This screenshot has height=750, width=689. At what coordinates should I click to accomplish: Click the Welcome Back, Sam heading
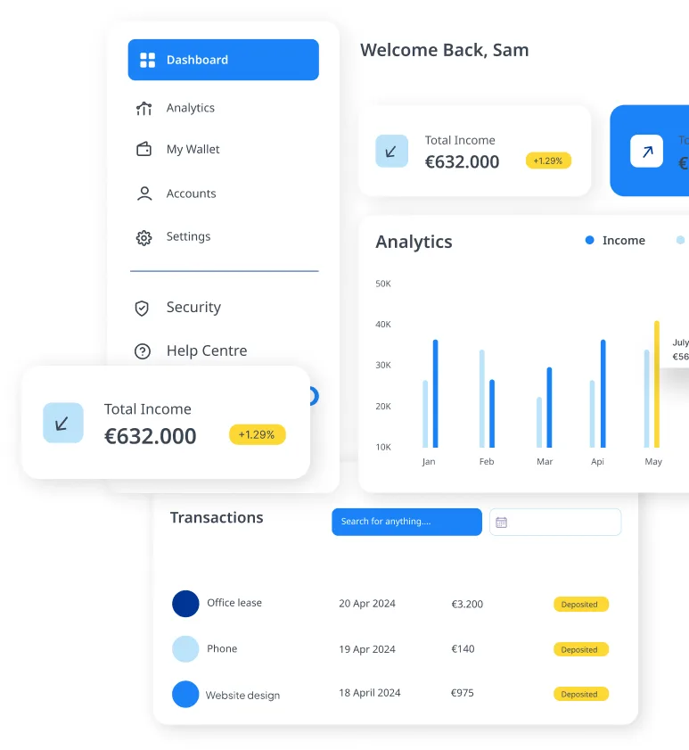point(445,50)
